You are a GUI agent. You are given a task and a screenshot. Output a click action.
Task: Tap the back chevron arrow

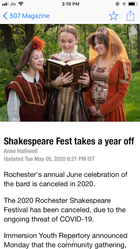5,16
